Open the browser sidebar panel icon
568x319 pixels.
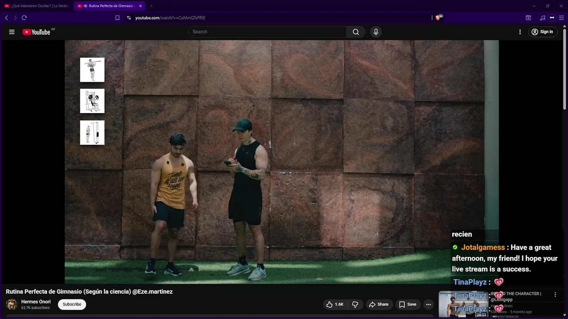(528, 18)
